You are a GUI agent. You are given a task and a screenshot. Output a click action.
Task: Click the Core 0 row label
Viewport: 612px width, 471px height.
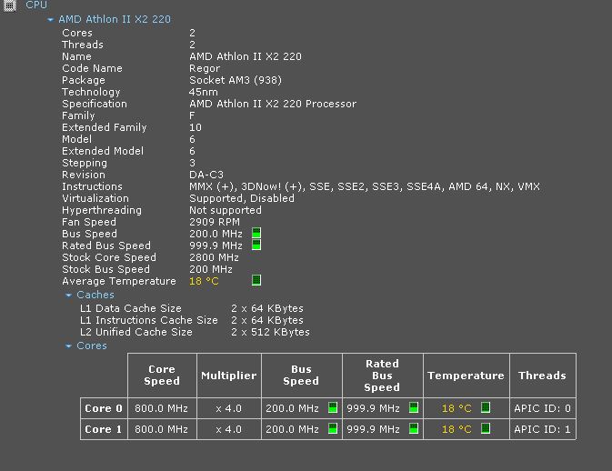coord(104,408)
